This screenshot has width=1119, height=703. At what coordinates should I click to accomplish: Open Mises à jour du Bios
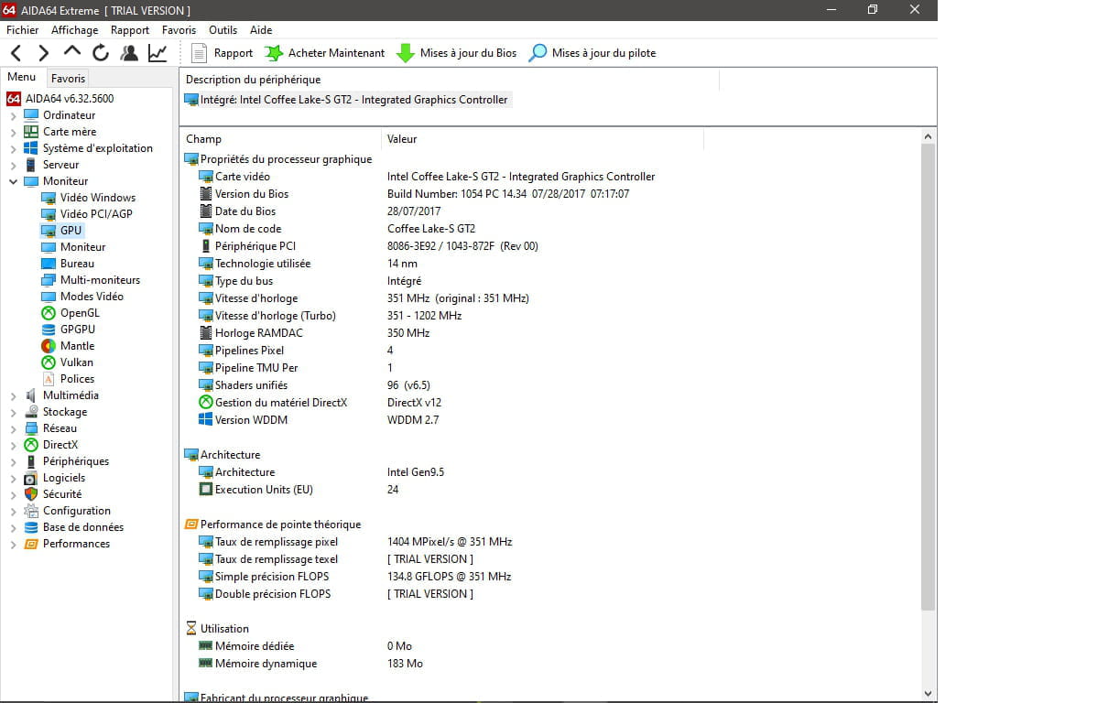(x=457, y=53)
